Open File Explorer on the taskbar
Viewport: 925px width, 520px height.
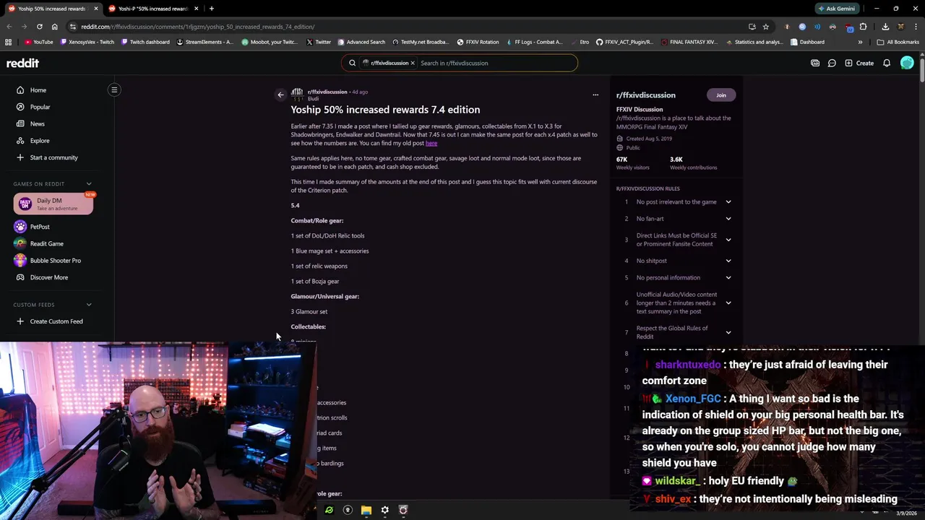(x=366, y=510)
